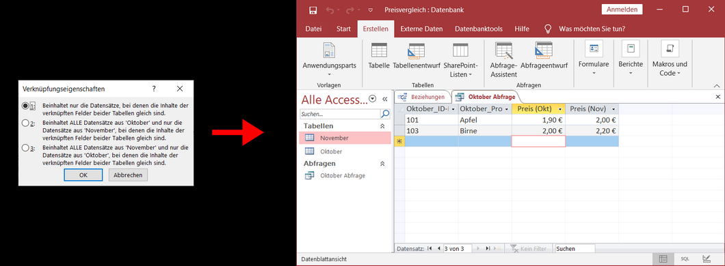This screenshot has height=266, width=725.
Task: Open the navigation pane category menu arrow
Action: (372, 99)
